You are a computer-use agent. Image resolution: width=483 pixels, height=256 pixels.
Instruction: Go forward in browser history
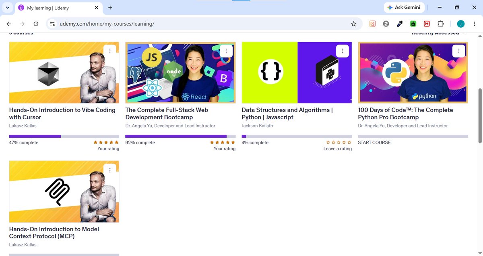click(22, 24)
